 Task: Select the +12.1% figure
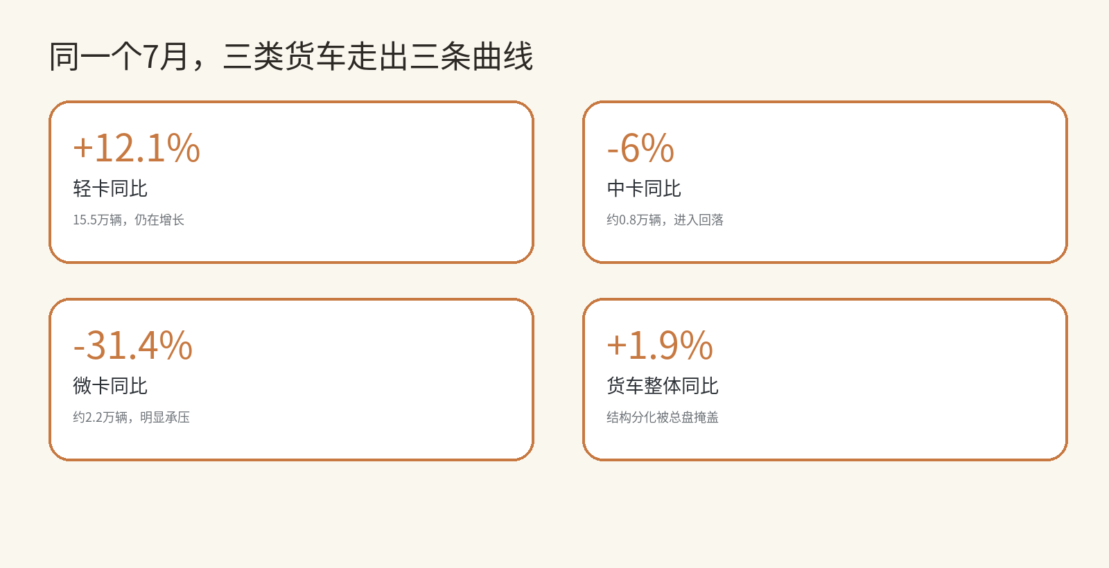coord(137,148)
